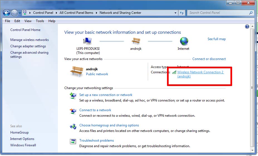Click the blue Help question mark icon

pos(247,27)
